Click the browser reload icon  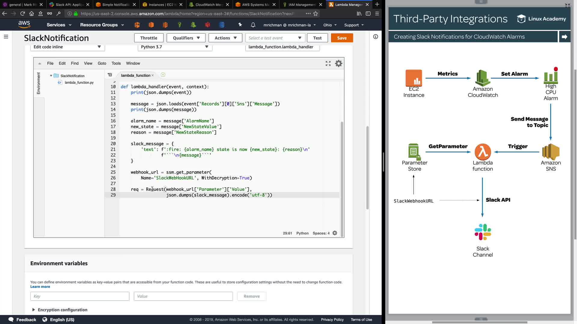click(23, 13)
